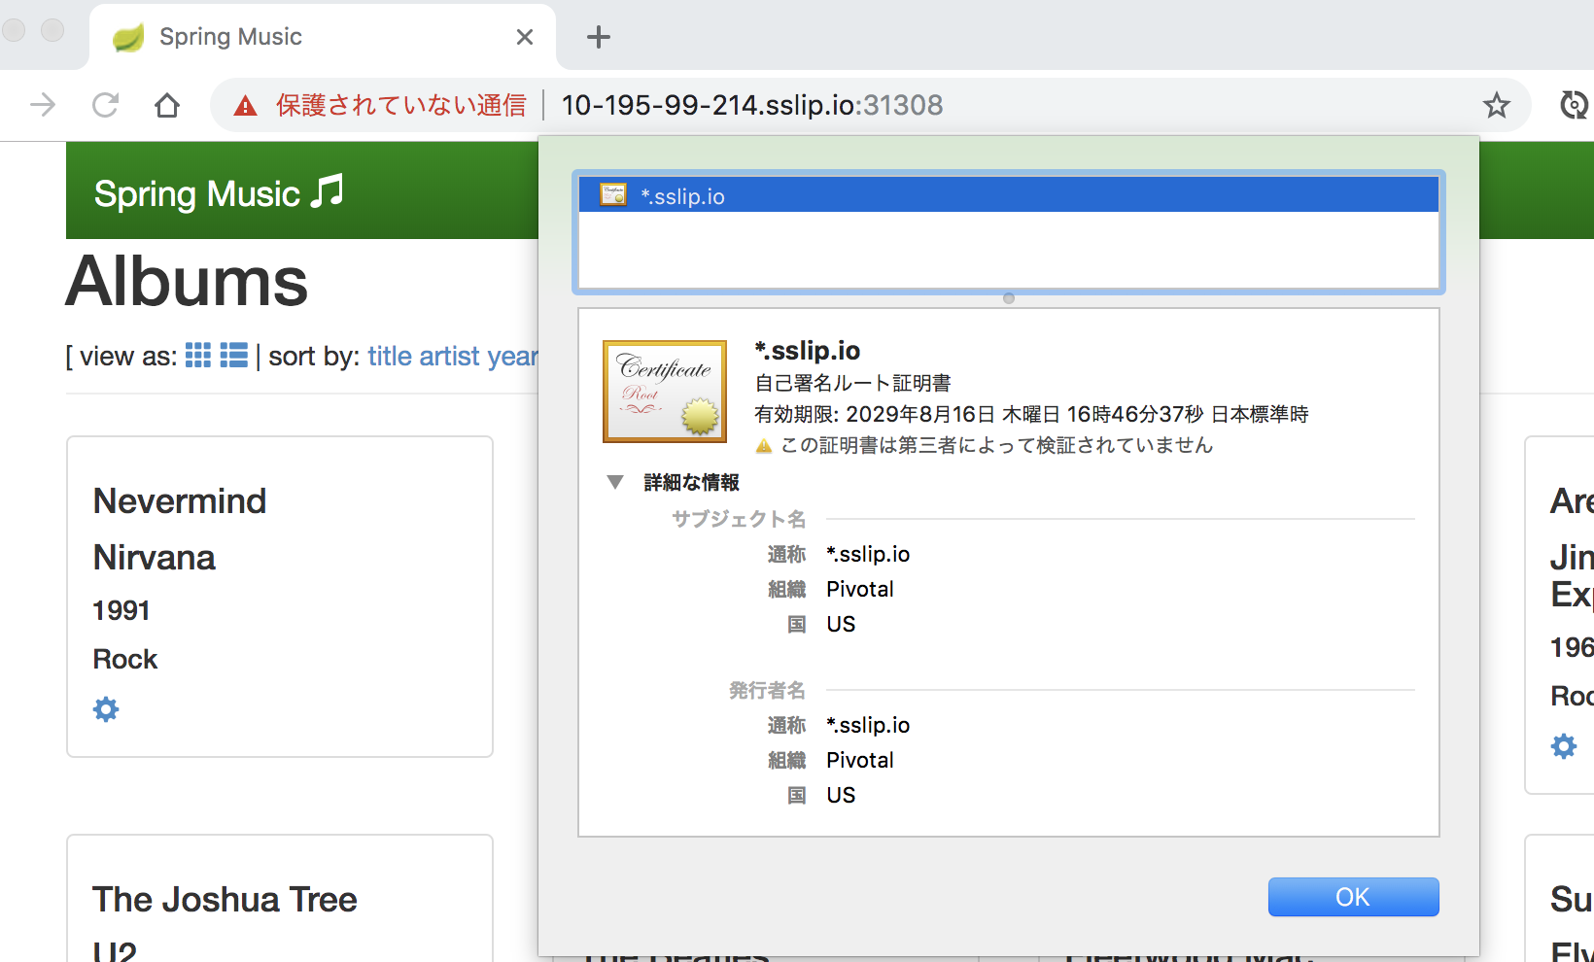Click the Nevermind album title
The image size is (1594, 962).
(x=180, y=501)
